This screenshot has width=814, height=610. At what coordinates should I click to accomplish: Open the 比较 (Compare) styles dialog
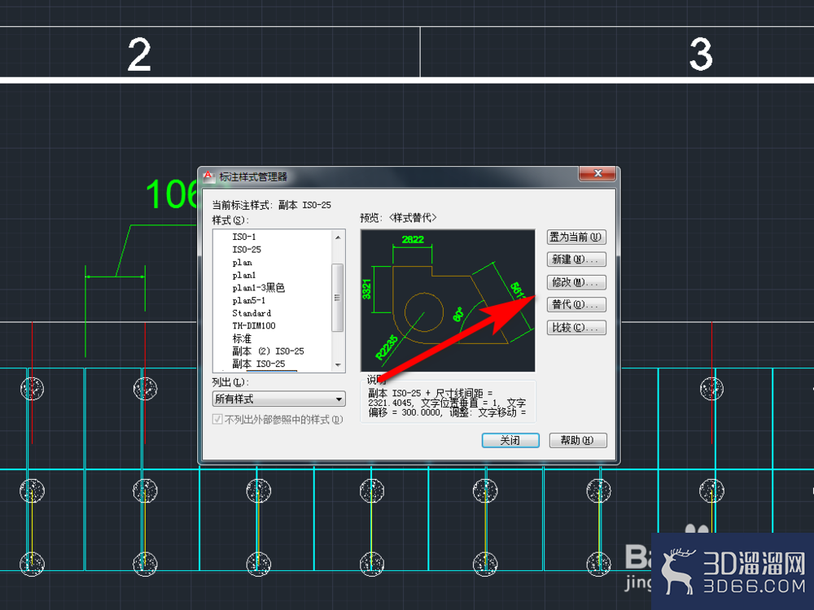(x=576, y=328)
